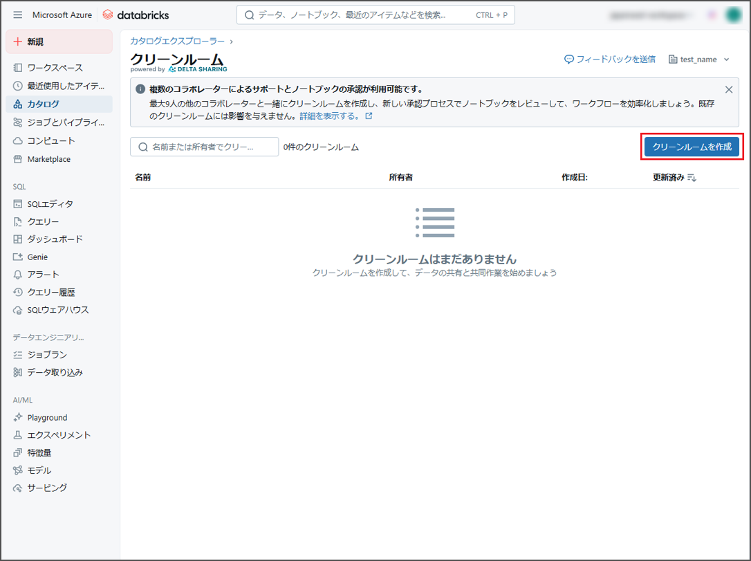Open the test_name workspace dropdown
Screen dimensions: 751x561
click(699, 59)
